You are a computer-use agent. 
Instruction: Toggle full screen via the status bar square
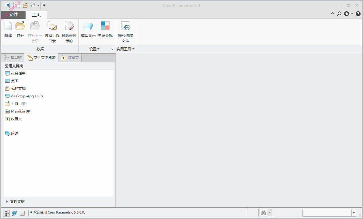(x=22, y=213)
